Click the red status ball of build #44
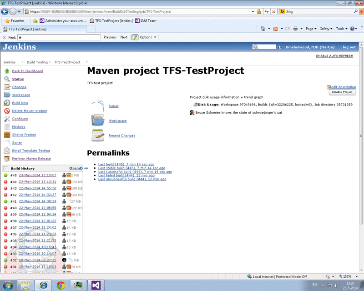364x291 pixels. pyautogui.click(x=6, y=182)
